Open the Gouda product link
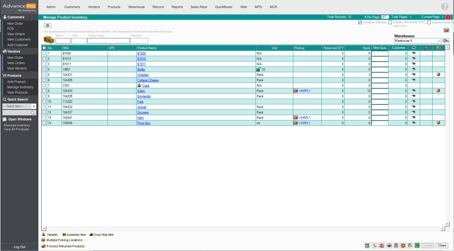Image resolution: width=454 pixels, height=251 pixels. pyautogui.click(x=142, y=107)
